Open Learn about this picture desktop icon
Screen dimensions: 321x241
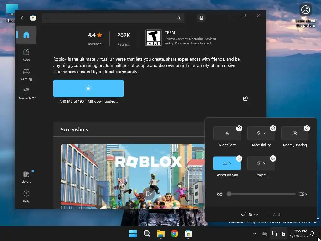(305, 15)
